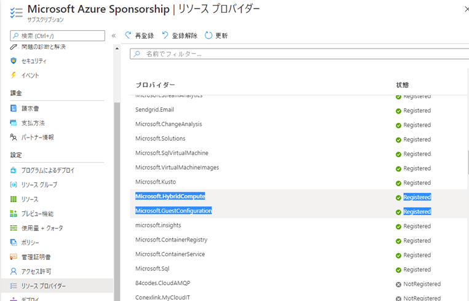
Task: Click the lightning bolt events icon
Action: coord(14,75)
